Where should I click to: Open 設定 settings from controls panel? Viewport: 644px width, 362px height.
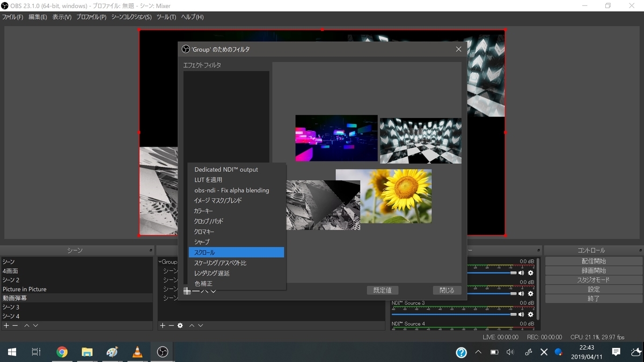(x=594, y=289)
